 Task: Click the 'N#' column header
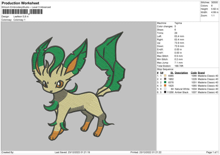coord(162,73)
